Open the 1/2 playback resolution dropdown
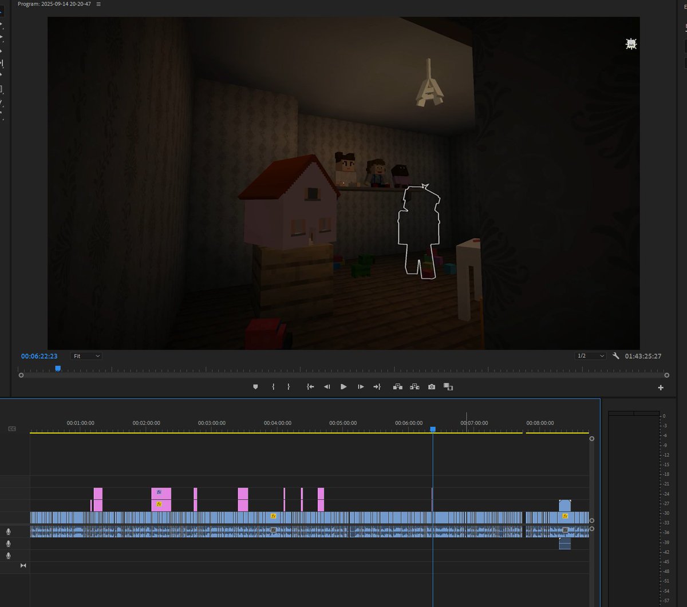 tap(590, 356)
